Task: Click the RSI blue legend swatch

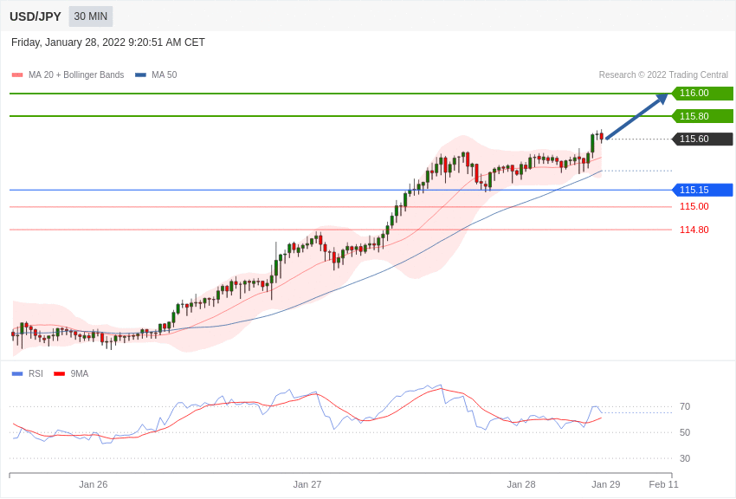Action: click(17, 374)
